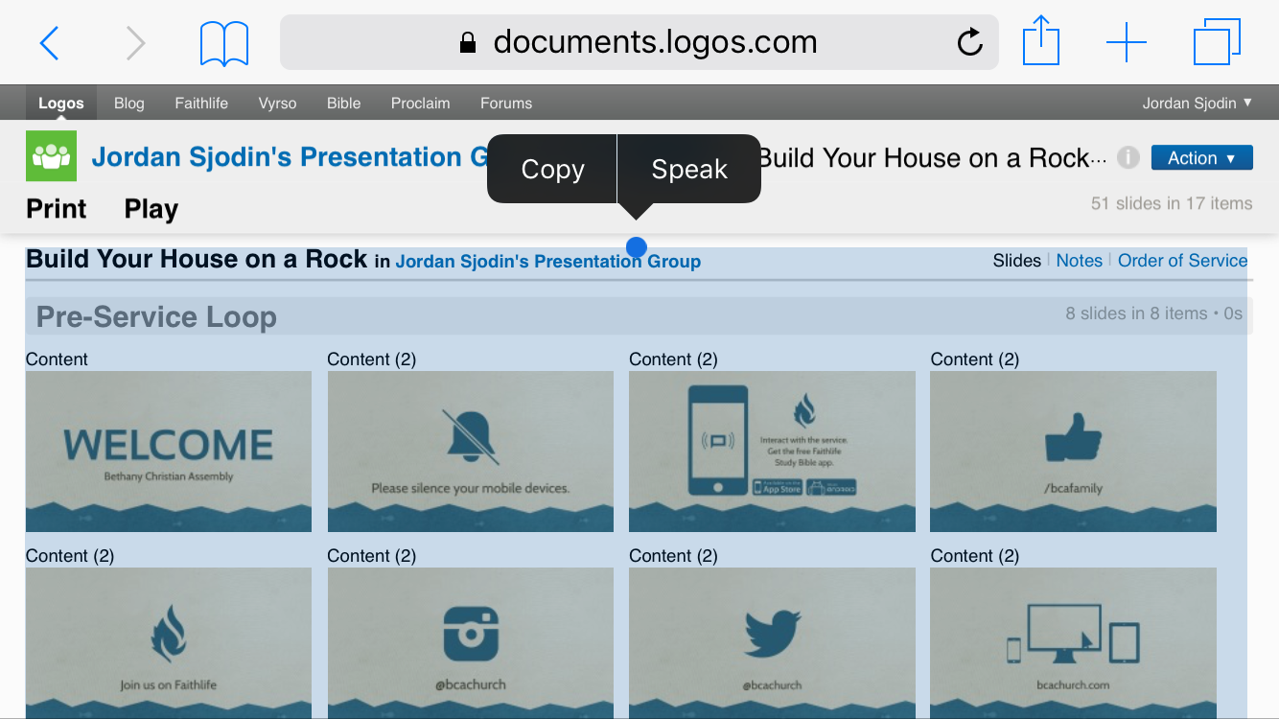
Task: Click the Print button
Action: [x=57, y=209]
